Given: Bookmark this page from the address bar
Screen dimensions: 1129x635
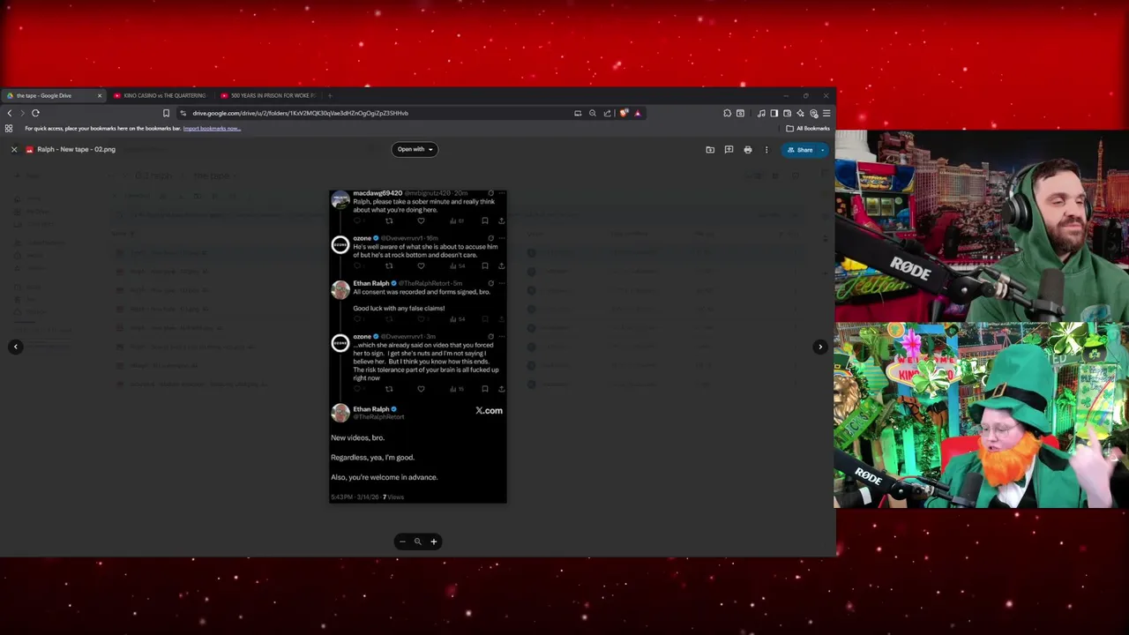Looking at the screenshot, I should pyautogui.click(x=166, y=113).
